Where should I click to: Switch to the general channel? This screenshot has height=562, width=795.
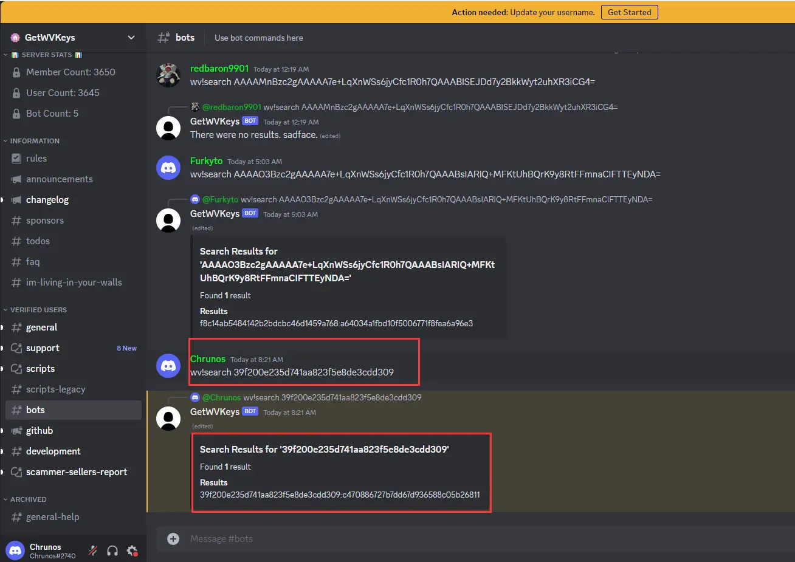pyautogui.click(x=41, y=327)
